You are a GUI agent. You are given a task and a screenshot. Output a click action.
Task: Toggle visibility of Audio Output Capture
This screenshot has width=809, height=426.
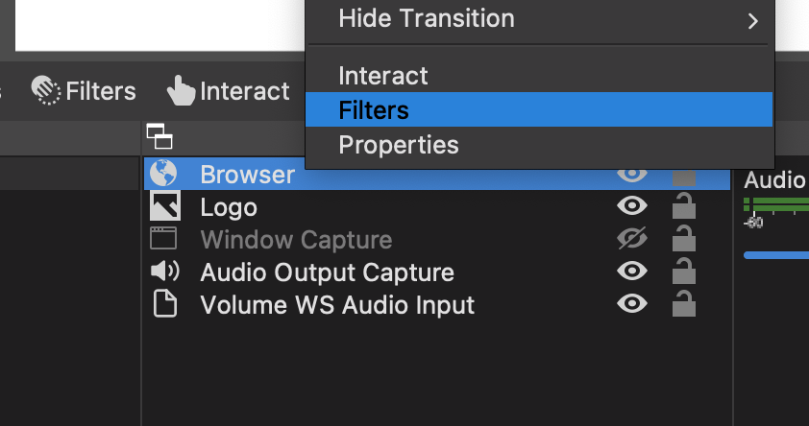(632, 271)
